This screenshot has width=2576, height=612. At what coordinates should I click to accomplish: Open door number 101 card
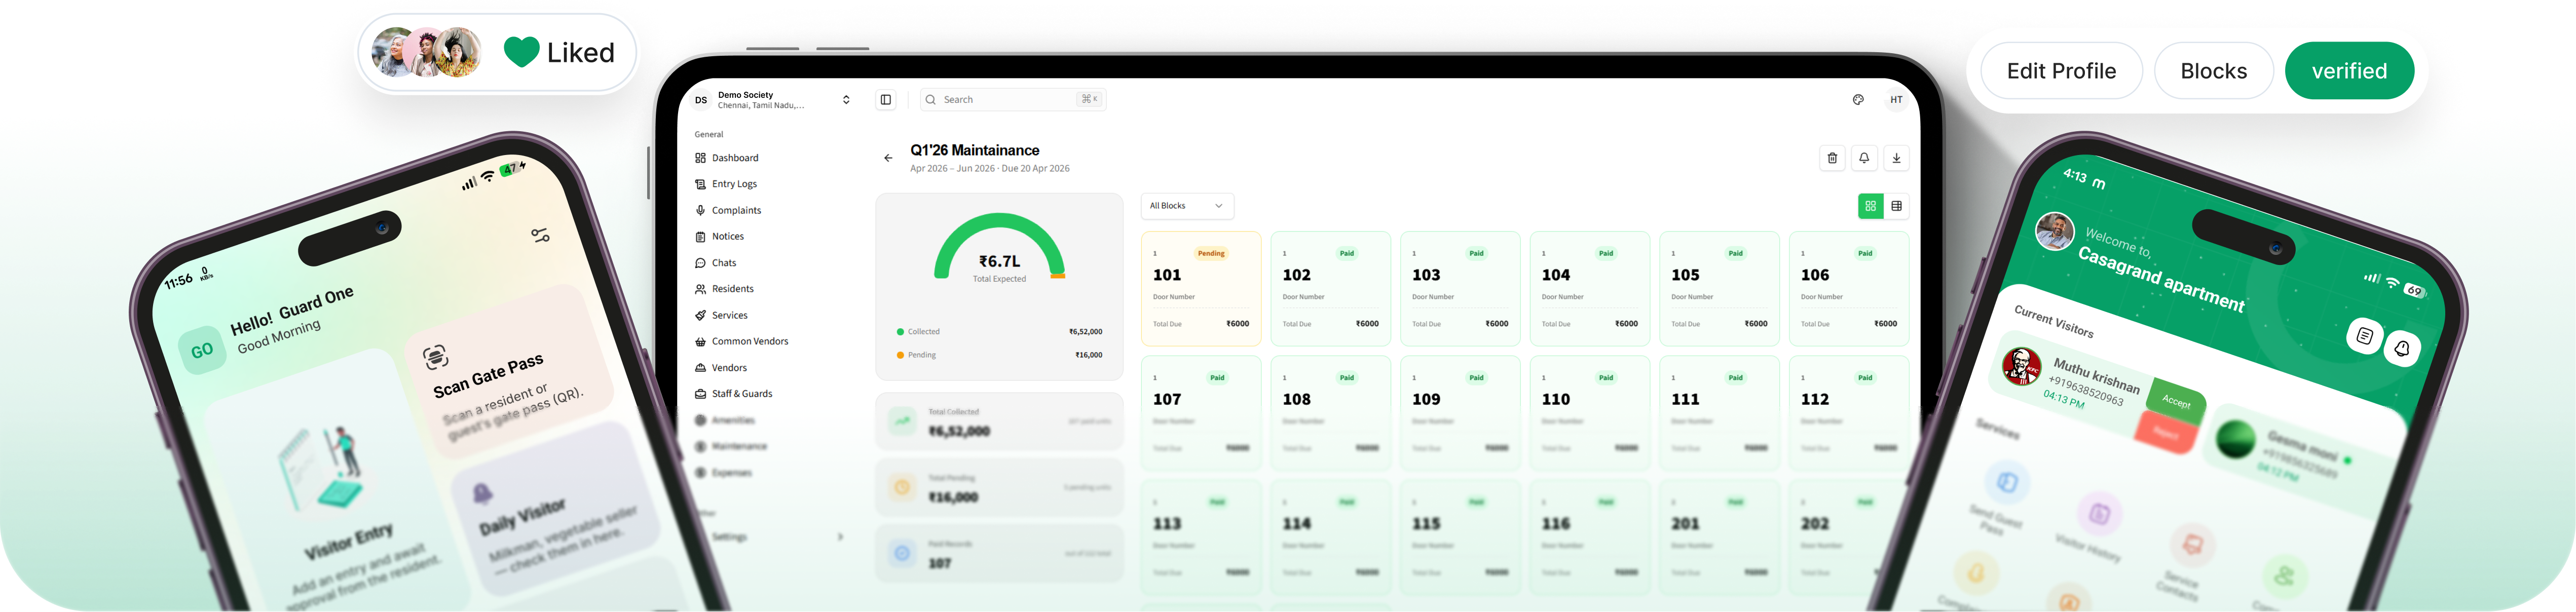click(x=1201, y=289)
